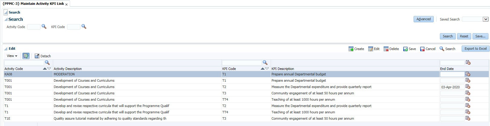Open KPI Code lookup magnifier in search panel
The height and width of the screenshot is (126, 490).
click(x=84, y=27)
